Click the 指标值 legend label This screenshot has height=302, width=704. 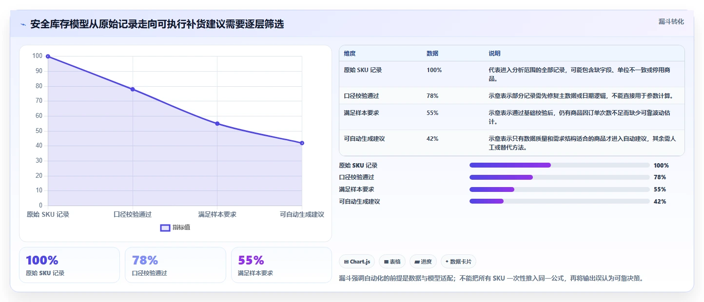(181, 227)
